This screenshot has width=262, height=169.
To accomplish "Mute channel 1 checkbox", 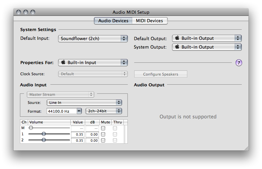I will tap(103, 134).
